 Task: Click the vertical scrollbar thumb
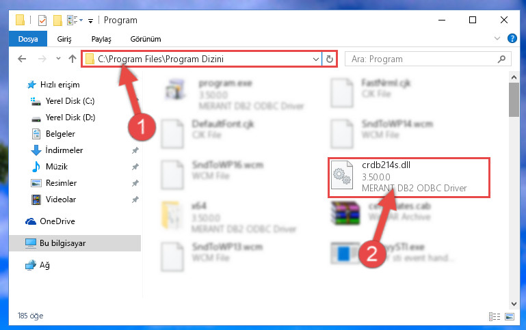click(x=514, y=100)
